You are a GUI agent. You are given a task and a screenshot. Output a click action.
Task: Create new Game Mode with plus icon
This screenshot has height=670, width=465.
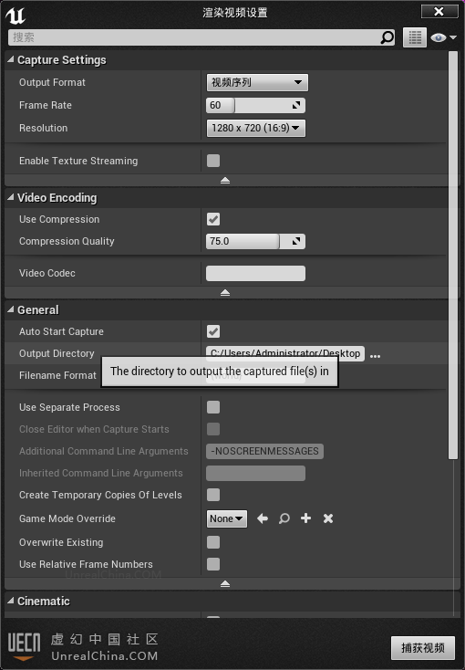click(x=305, y=518)
